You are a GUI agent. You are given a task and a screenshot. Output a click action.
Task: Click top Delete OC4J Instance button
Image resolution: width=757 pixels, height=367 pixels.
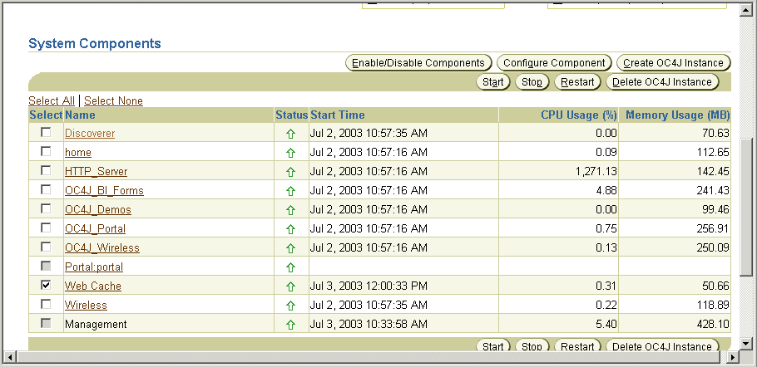[662, 82]
